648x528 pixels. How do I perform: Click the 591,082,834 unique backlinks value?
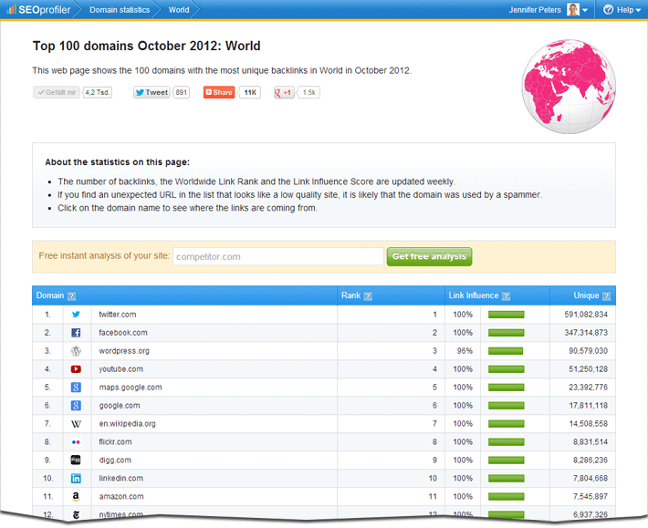pyautogui.click(x=586, y=315)
